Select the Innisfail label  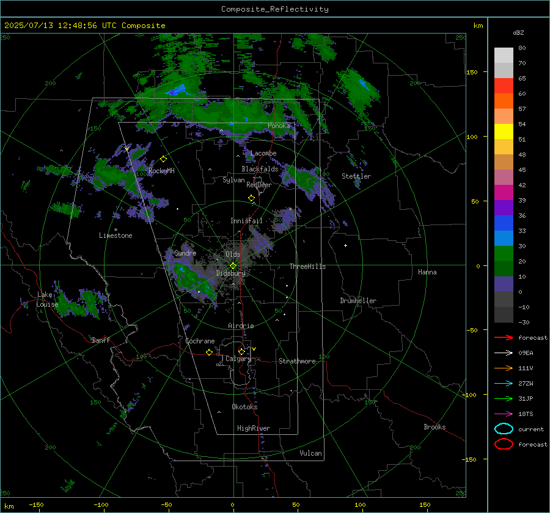click(x=246, y=221)
